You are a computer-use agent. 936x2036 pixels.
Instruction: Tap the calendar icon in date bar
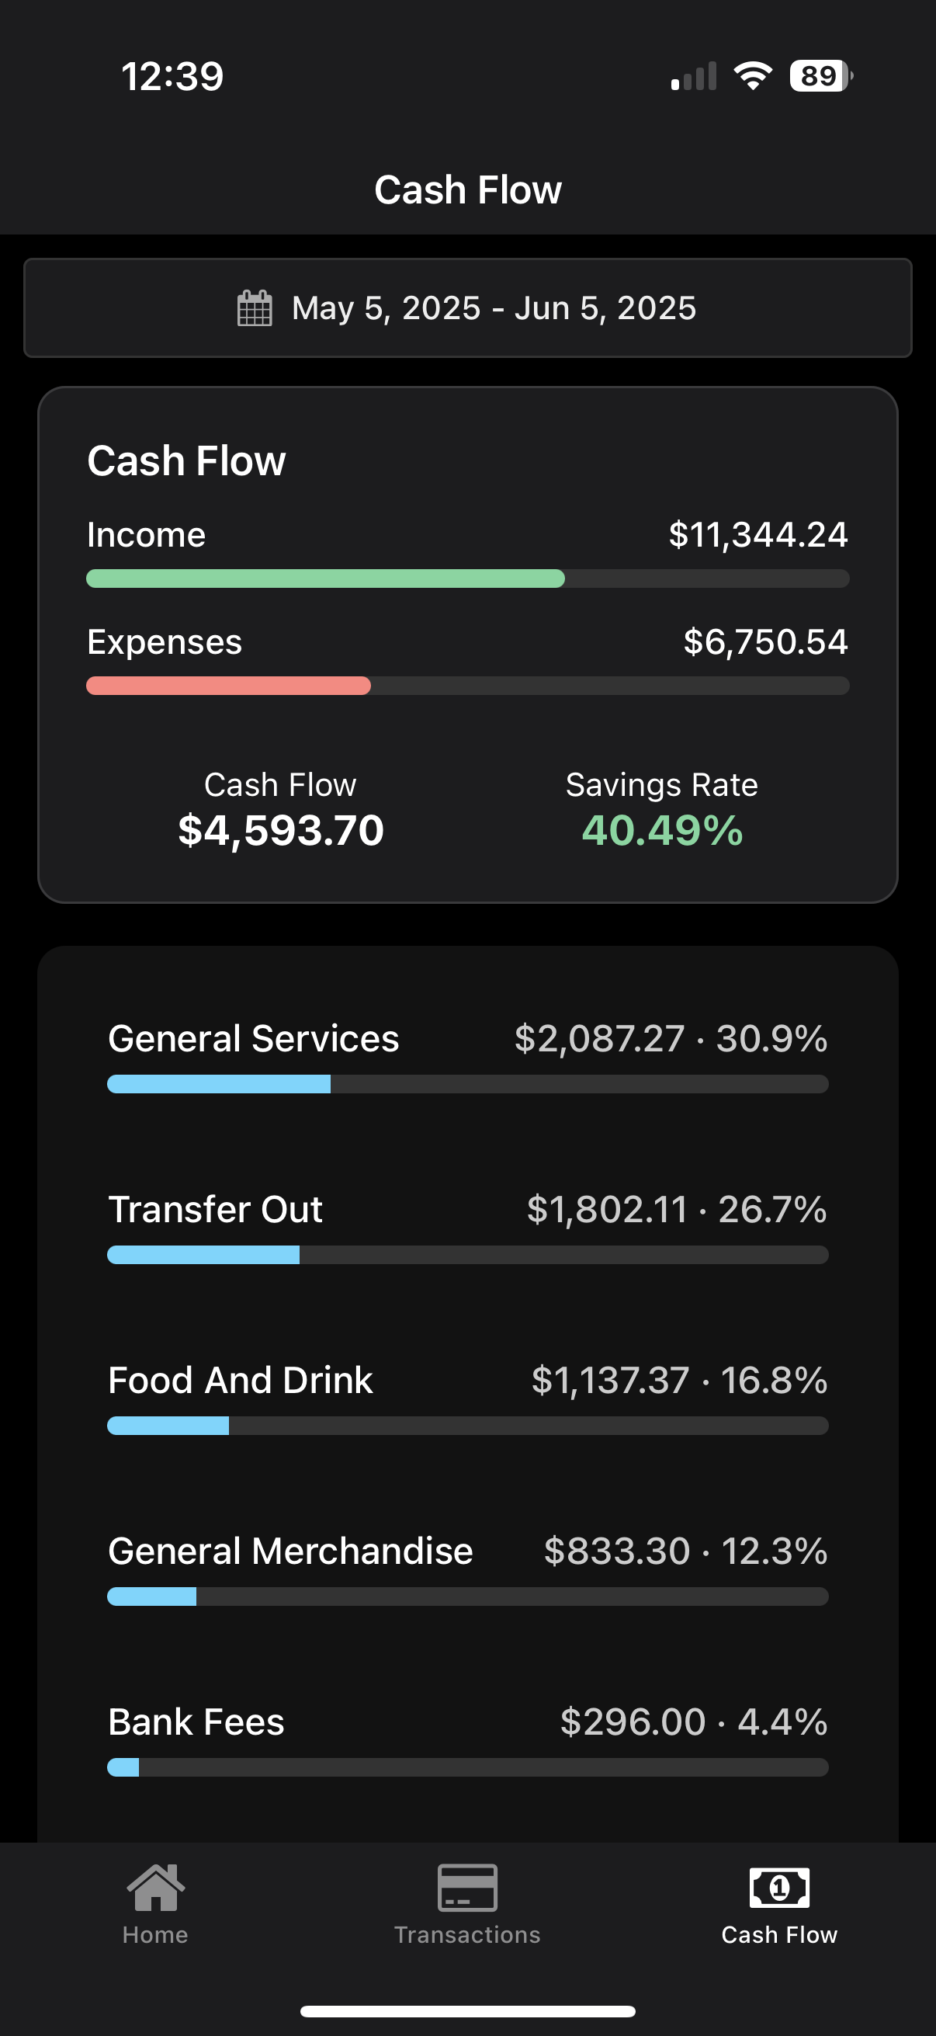point(255,308)
